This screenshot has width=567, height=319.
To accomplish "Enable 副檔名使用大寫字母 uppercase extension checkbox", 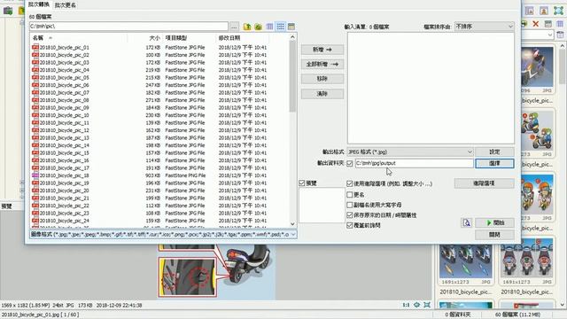I will (350, 205).
